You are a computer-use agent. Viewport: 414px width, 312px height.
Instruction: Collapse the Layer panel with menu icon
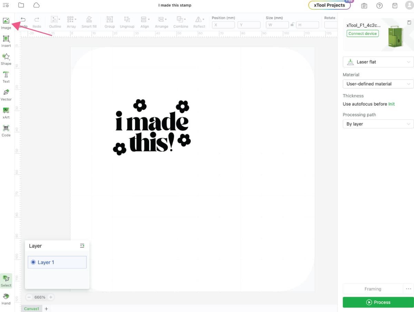(x=82, y=246)
